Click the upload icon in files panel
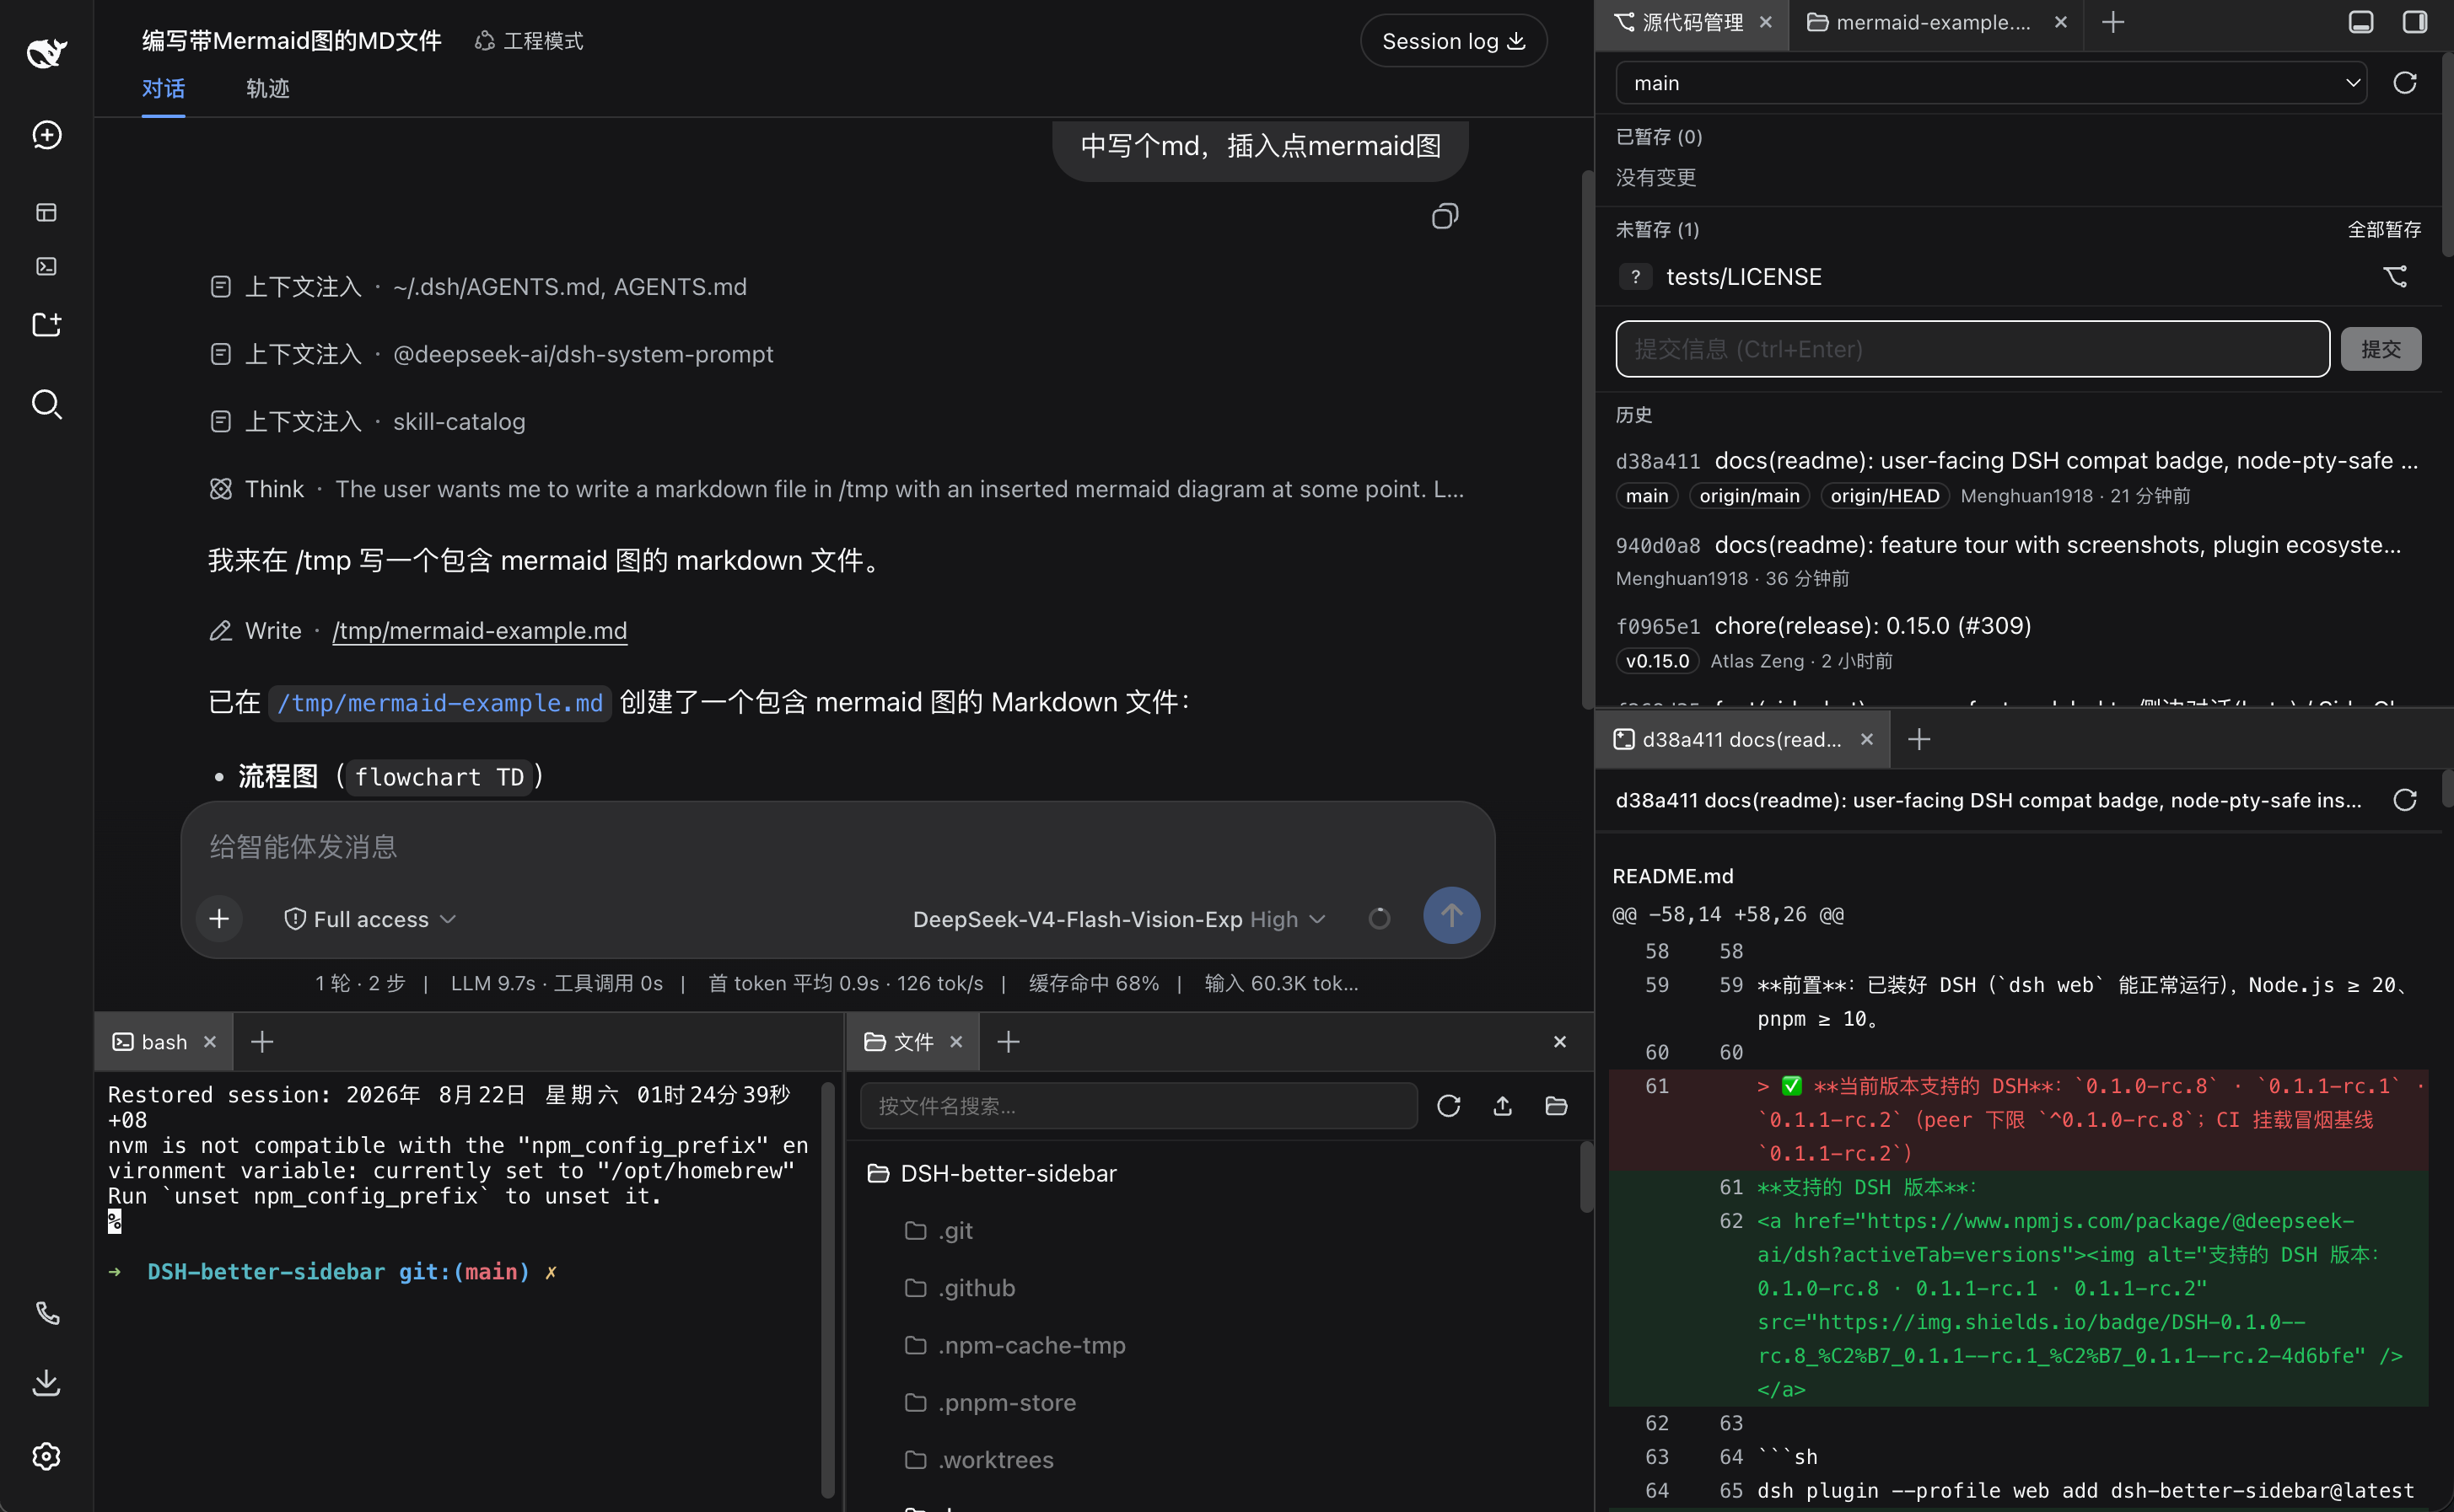The width and height of the screenshot is (2454, 1512). point(1503,1105)
